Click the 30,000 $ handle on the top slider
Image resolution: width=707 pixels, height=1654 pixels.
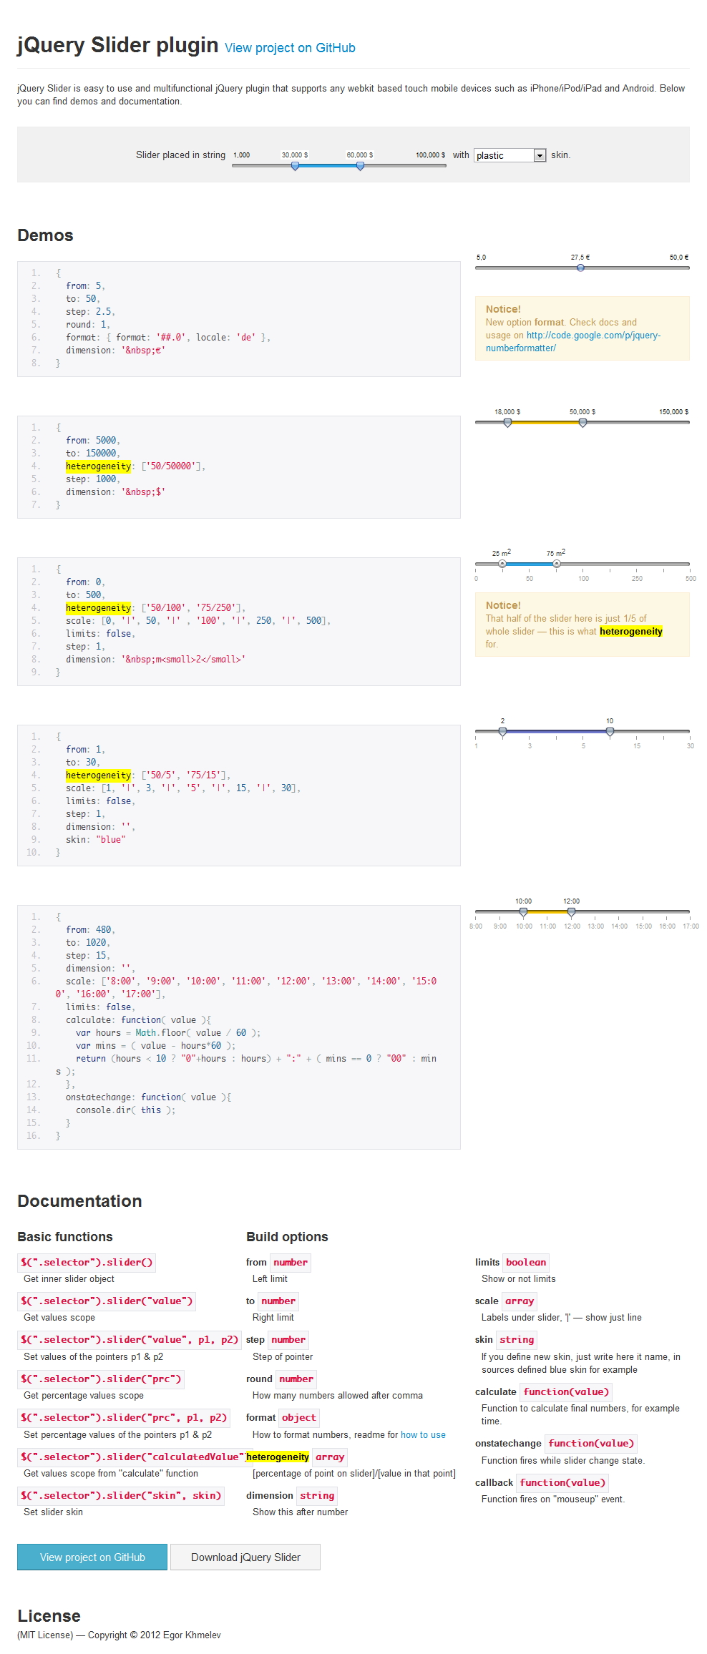[295, 166]
